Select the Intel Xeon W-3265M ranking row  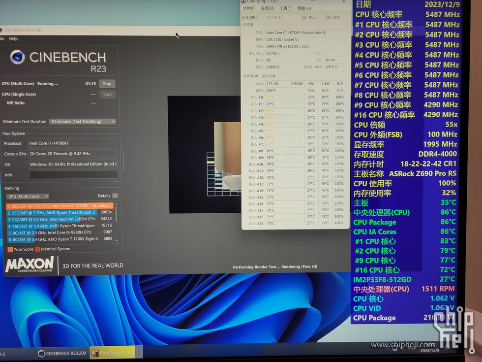(x=60, y=219)
